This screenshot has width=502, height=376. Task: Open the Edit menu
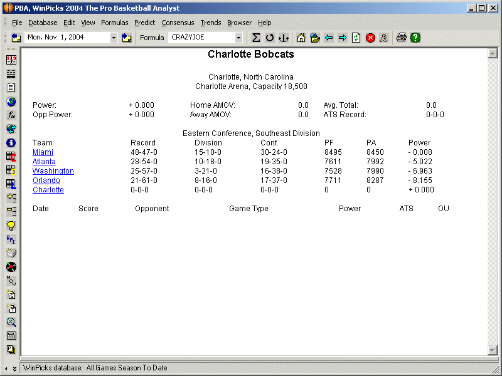click(69, 23)
